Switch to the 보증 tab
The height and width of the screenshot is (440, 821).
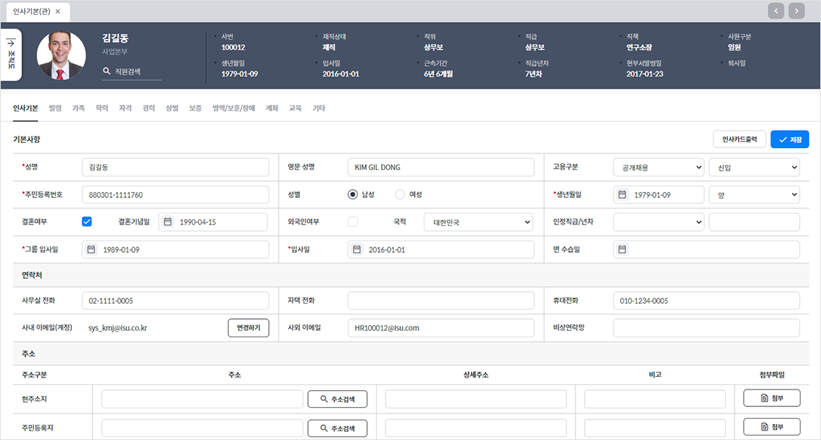click(x=195, y=109)
